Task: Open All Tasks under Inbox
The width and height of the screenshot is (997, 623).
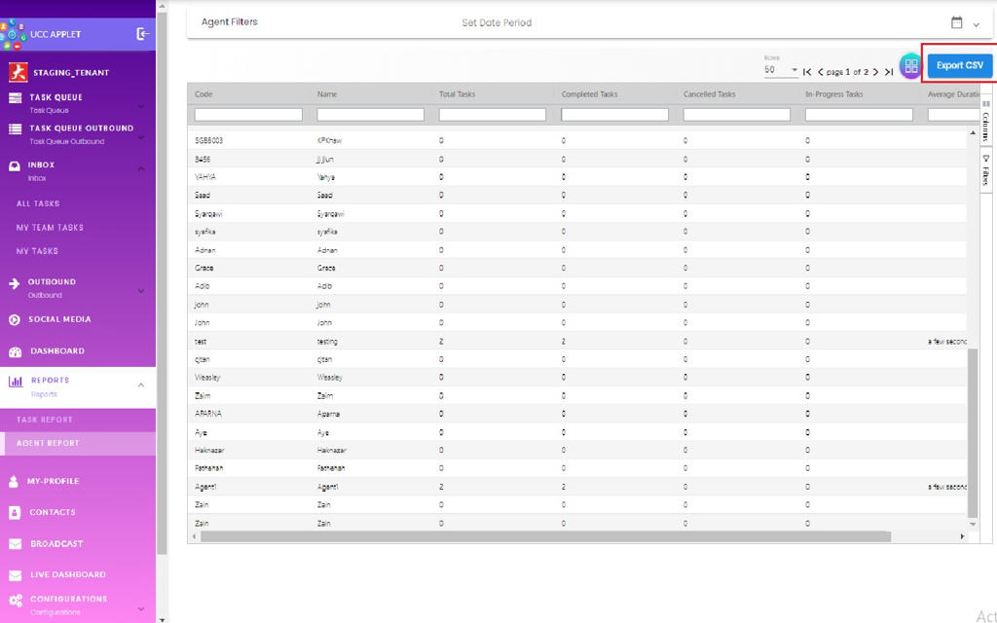Action: [38, 203]
